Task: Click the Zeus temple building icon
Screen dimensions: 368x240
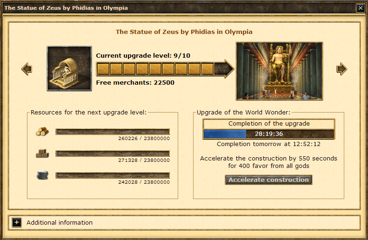Action: click(x=69, y=68)
